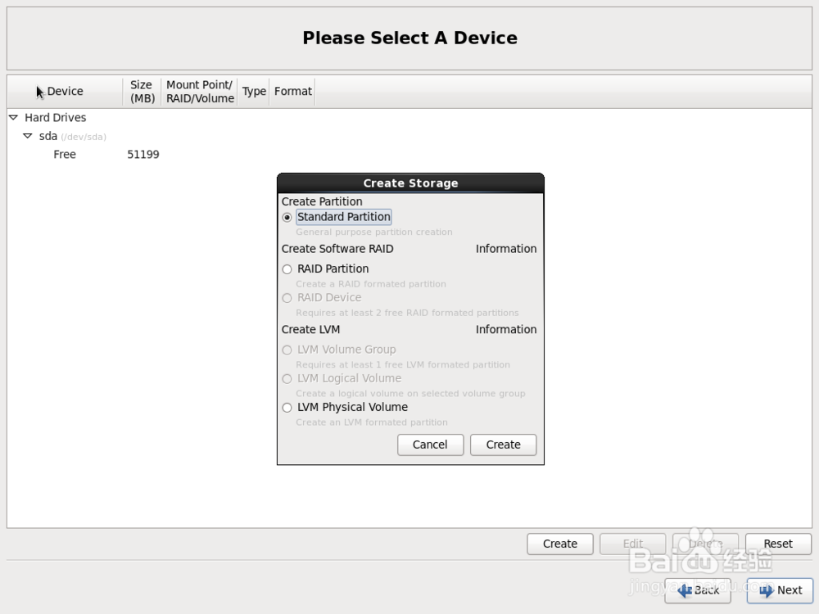This screenshot has width=819, height=614.
Task: Collapse the Hard Drives tree node
Action: click(x=14, y=117)
